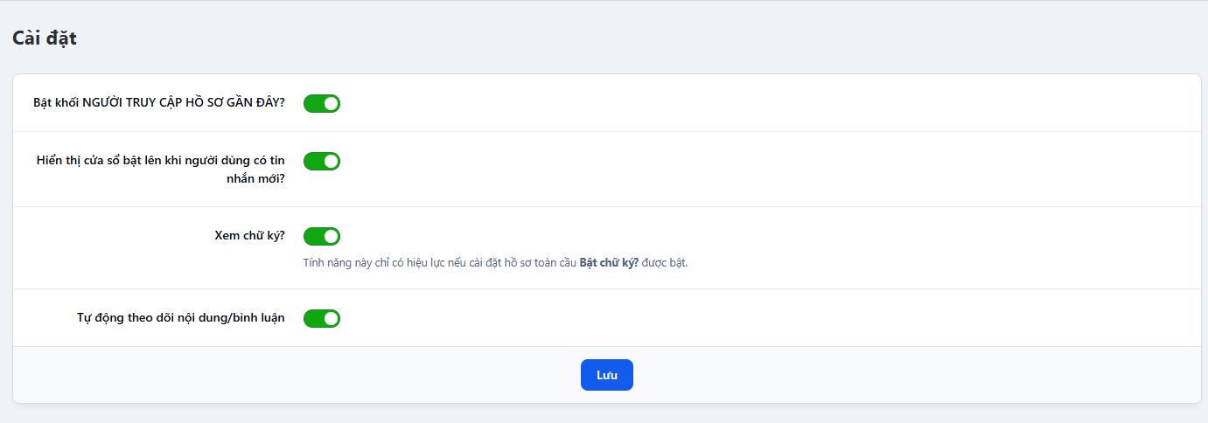Click the 'Cài đặt' page heading

pyautogui.click(x=45, y=38)
